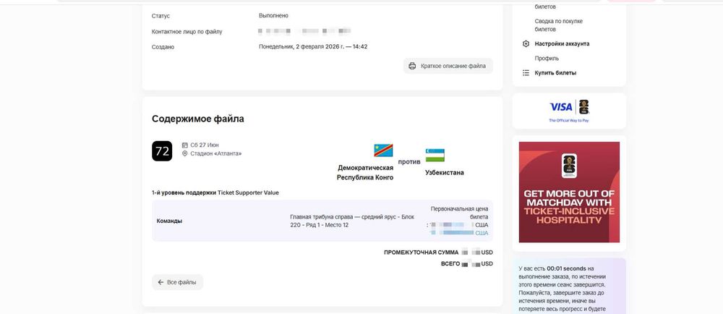This screenshot has height=314, width=723.
Task: Click the list icon beside Купить билеты
Action: click(x=526, y=73)
